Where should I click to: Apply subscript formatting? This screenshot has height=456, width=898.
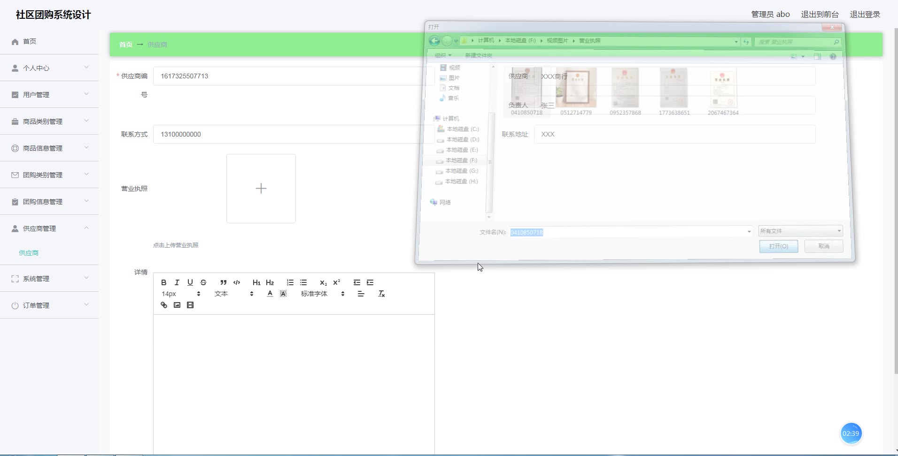click(x=323, y=282)
